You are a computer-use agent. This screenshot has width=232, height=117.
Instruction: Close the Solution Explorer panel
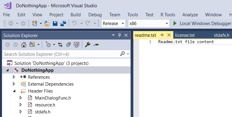pos(126,35)
